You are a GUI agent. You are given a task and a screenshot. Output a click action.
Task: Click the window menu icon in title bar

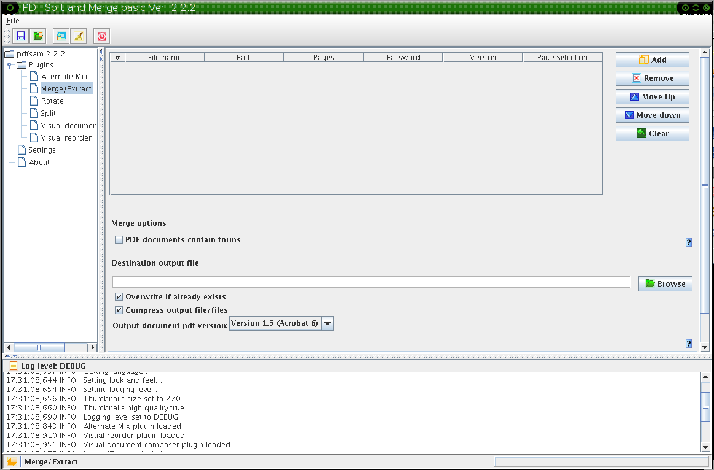pyautogui.click(x=10, y=8)
